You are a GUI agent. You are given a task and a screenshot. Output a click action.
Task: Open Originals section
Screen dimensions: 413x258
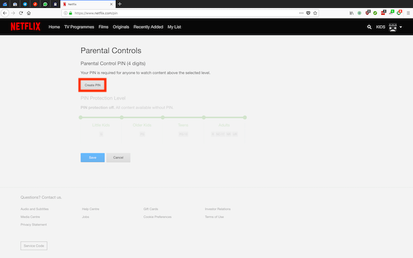click(x=121, y=27)
